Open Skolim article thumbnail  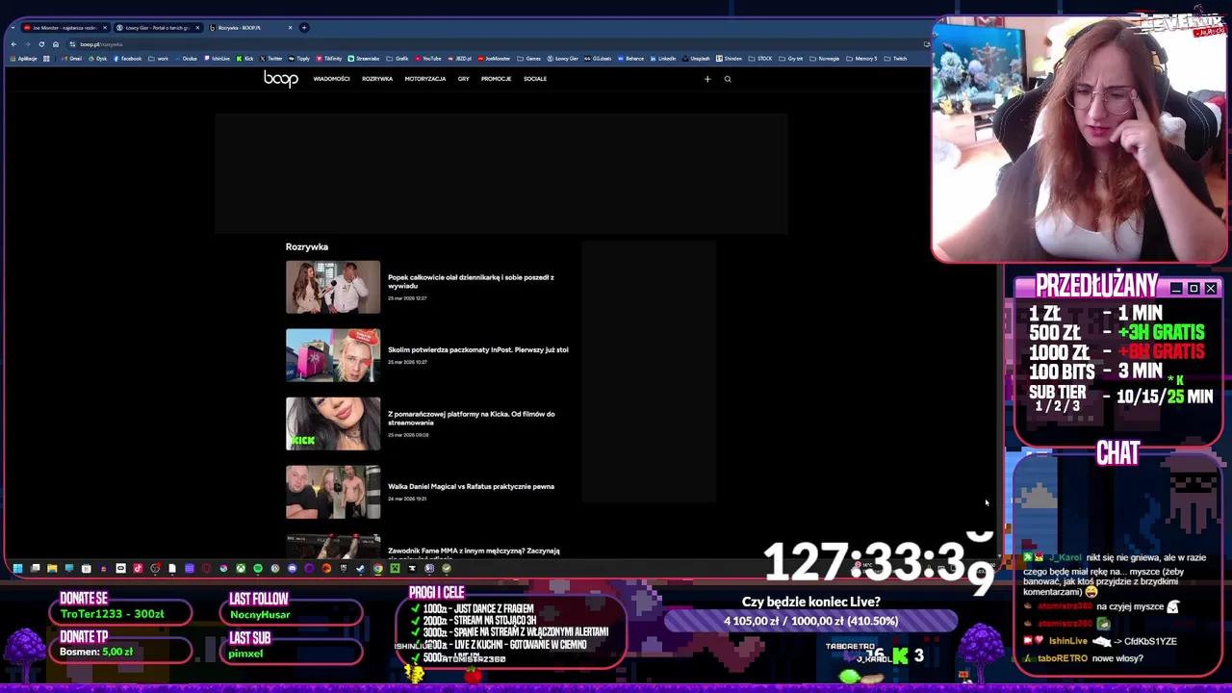point(333,355)
